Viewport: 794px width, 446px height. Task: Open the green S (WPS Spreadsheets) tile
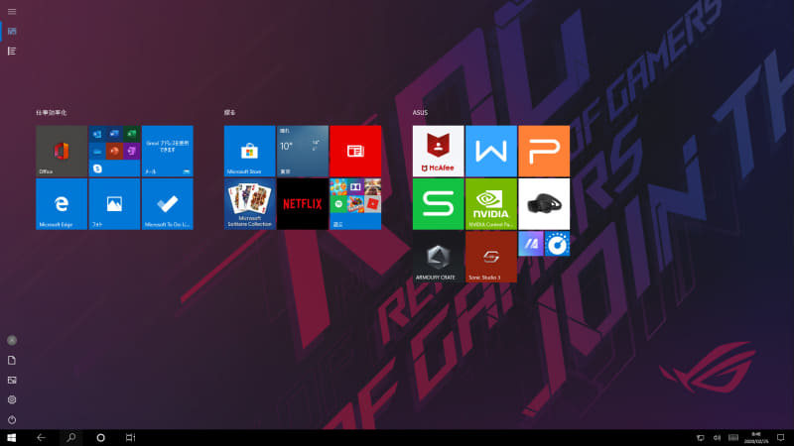pyautogui.click(x=438, y=204)
